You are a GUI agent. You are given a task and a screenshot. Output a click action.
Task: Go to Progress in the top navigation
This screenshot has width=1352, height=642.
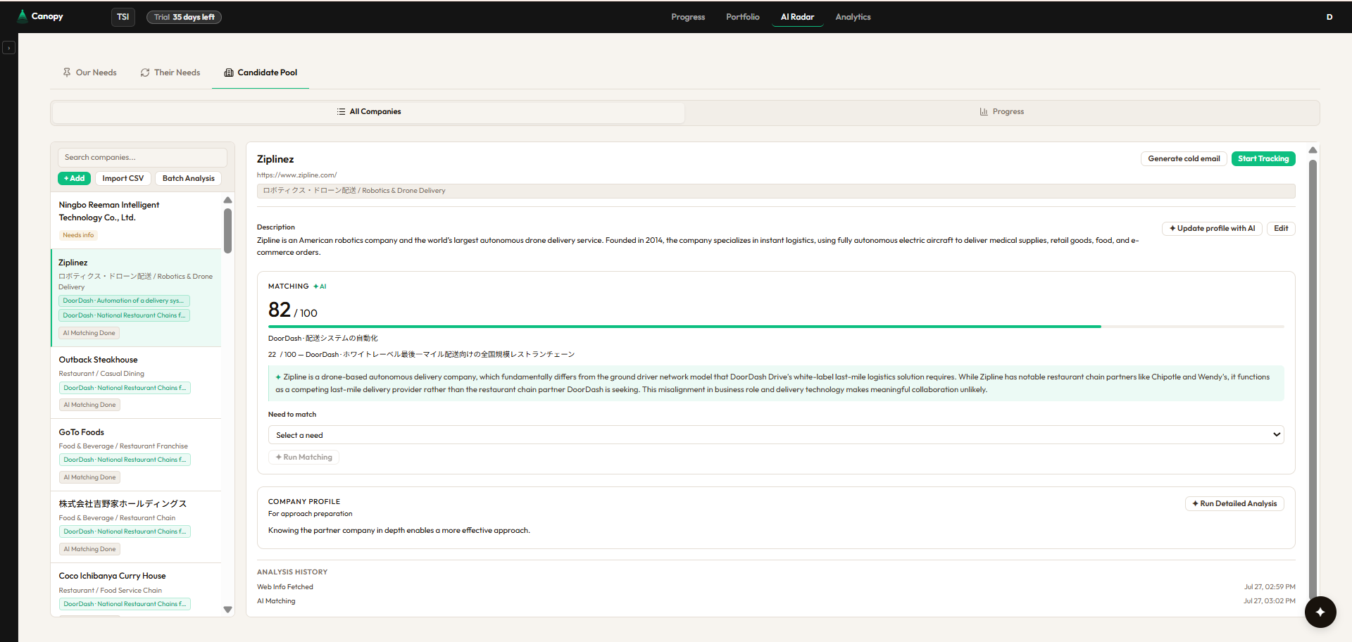click(688, 17)
